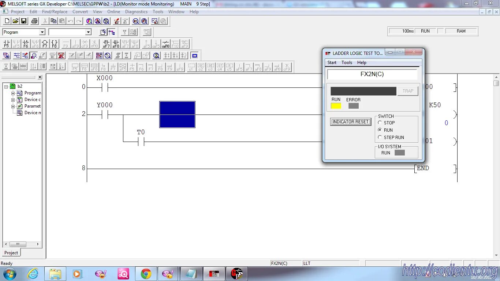Expand the Program tree node
The width and height of the screenshot is (500, 281).
[13, 93]
